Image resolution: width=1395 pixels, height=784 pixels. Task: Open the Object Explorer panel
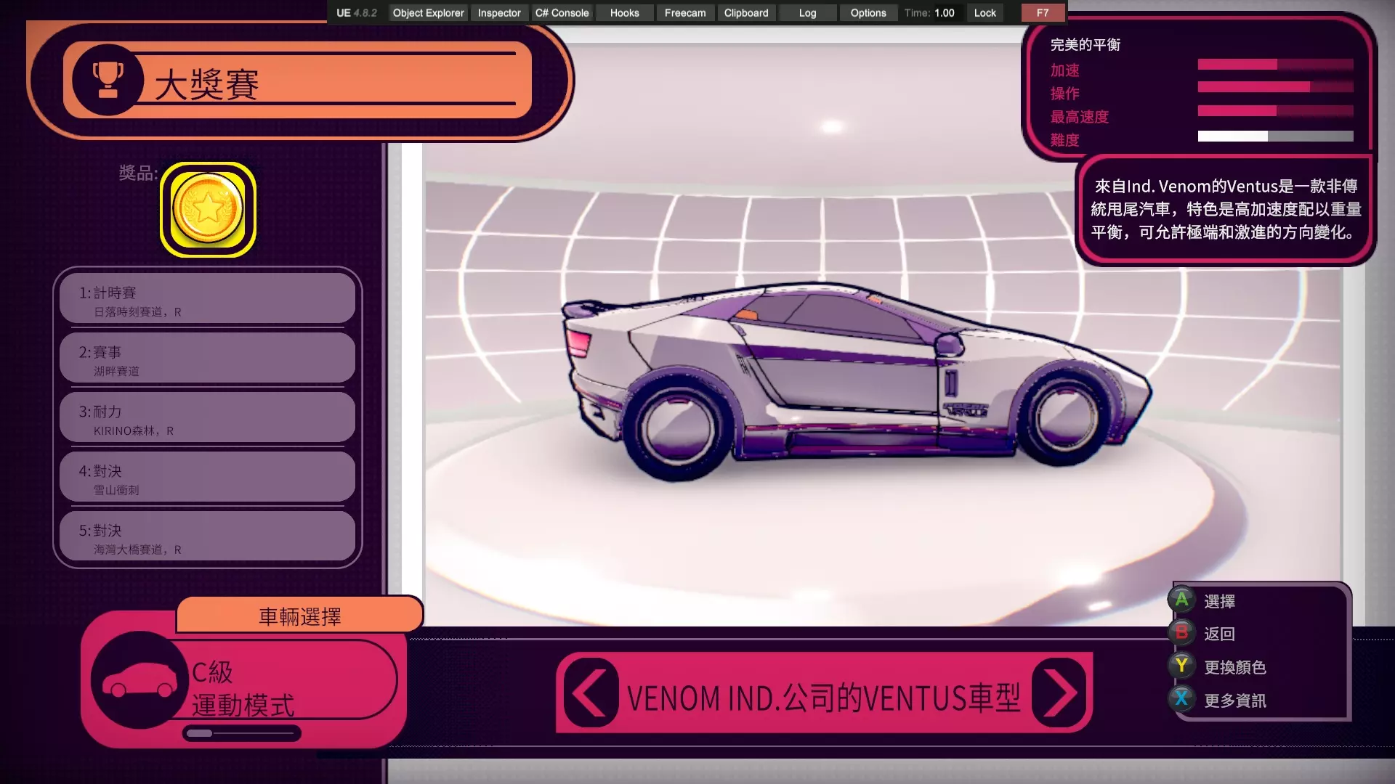tap(428, 13)
